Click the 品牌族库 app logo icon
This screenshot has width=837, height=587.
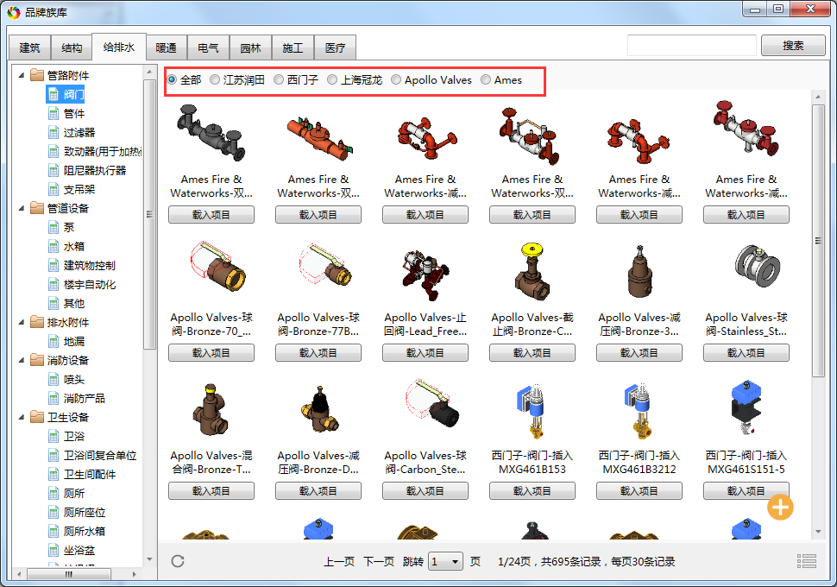click(13, 12)
